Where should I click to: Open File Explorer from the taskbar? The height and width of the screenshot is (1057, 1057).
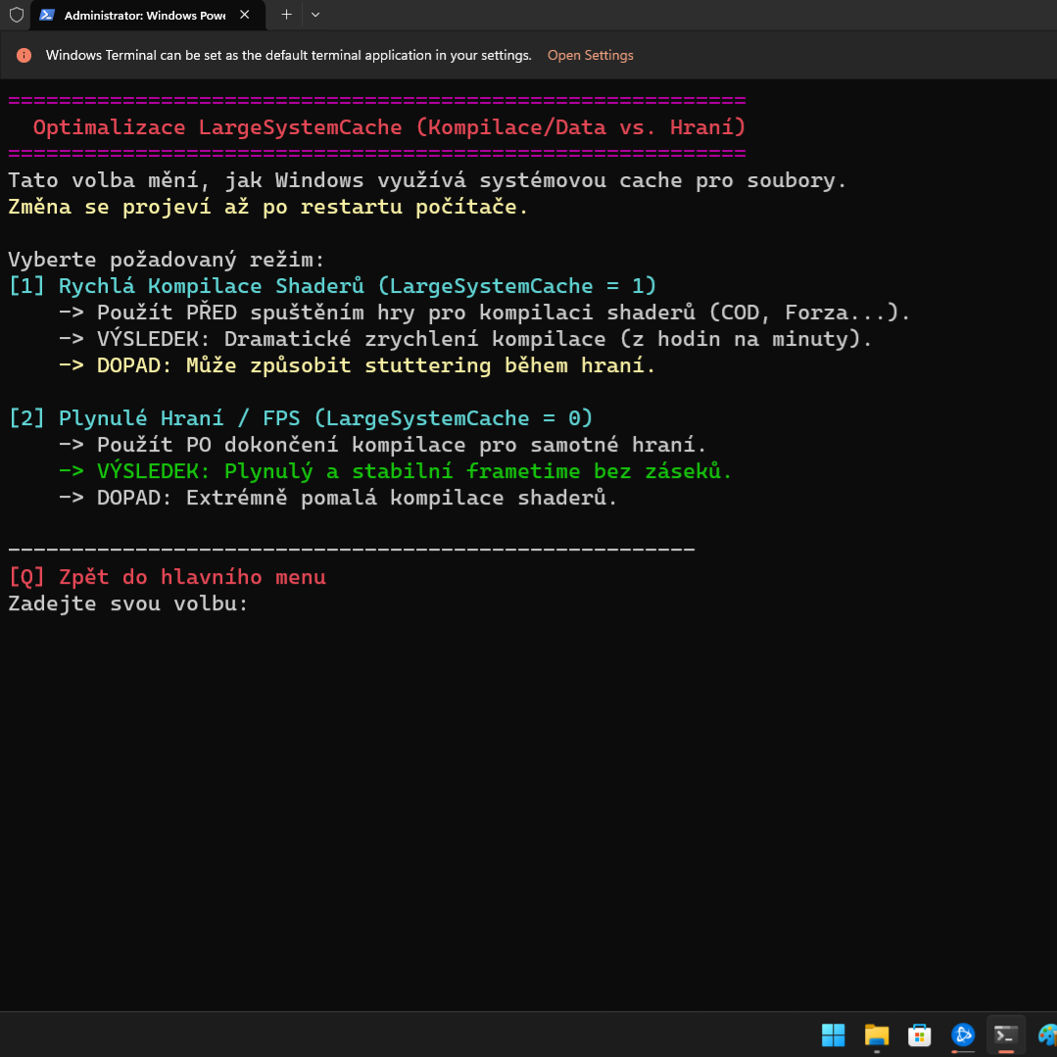coord(876,1034)
